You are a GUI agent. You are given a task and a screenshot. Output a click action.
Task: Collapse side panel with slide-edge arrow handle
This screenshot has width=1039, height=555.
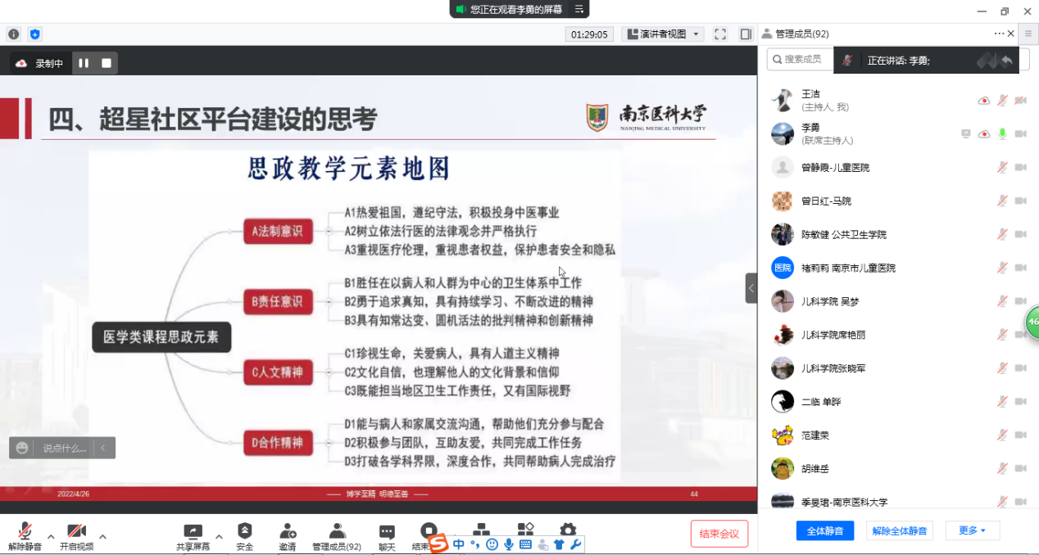[x=751, y=288]
